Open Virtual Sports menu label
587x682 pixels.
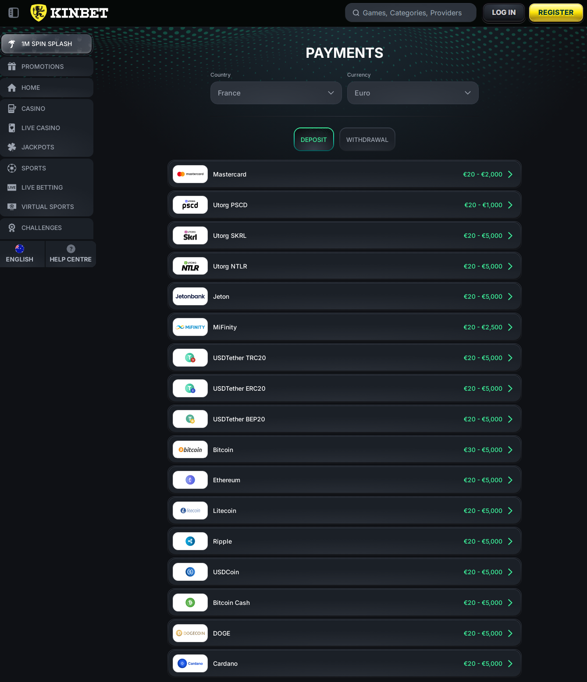(48, 207)
